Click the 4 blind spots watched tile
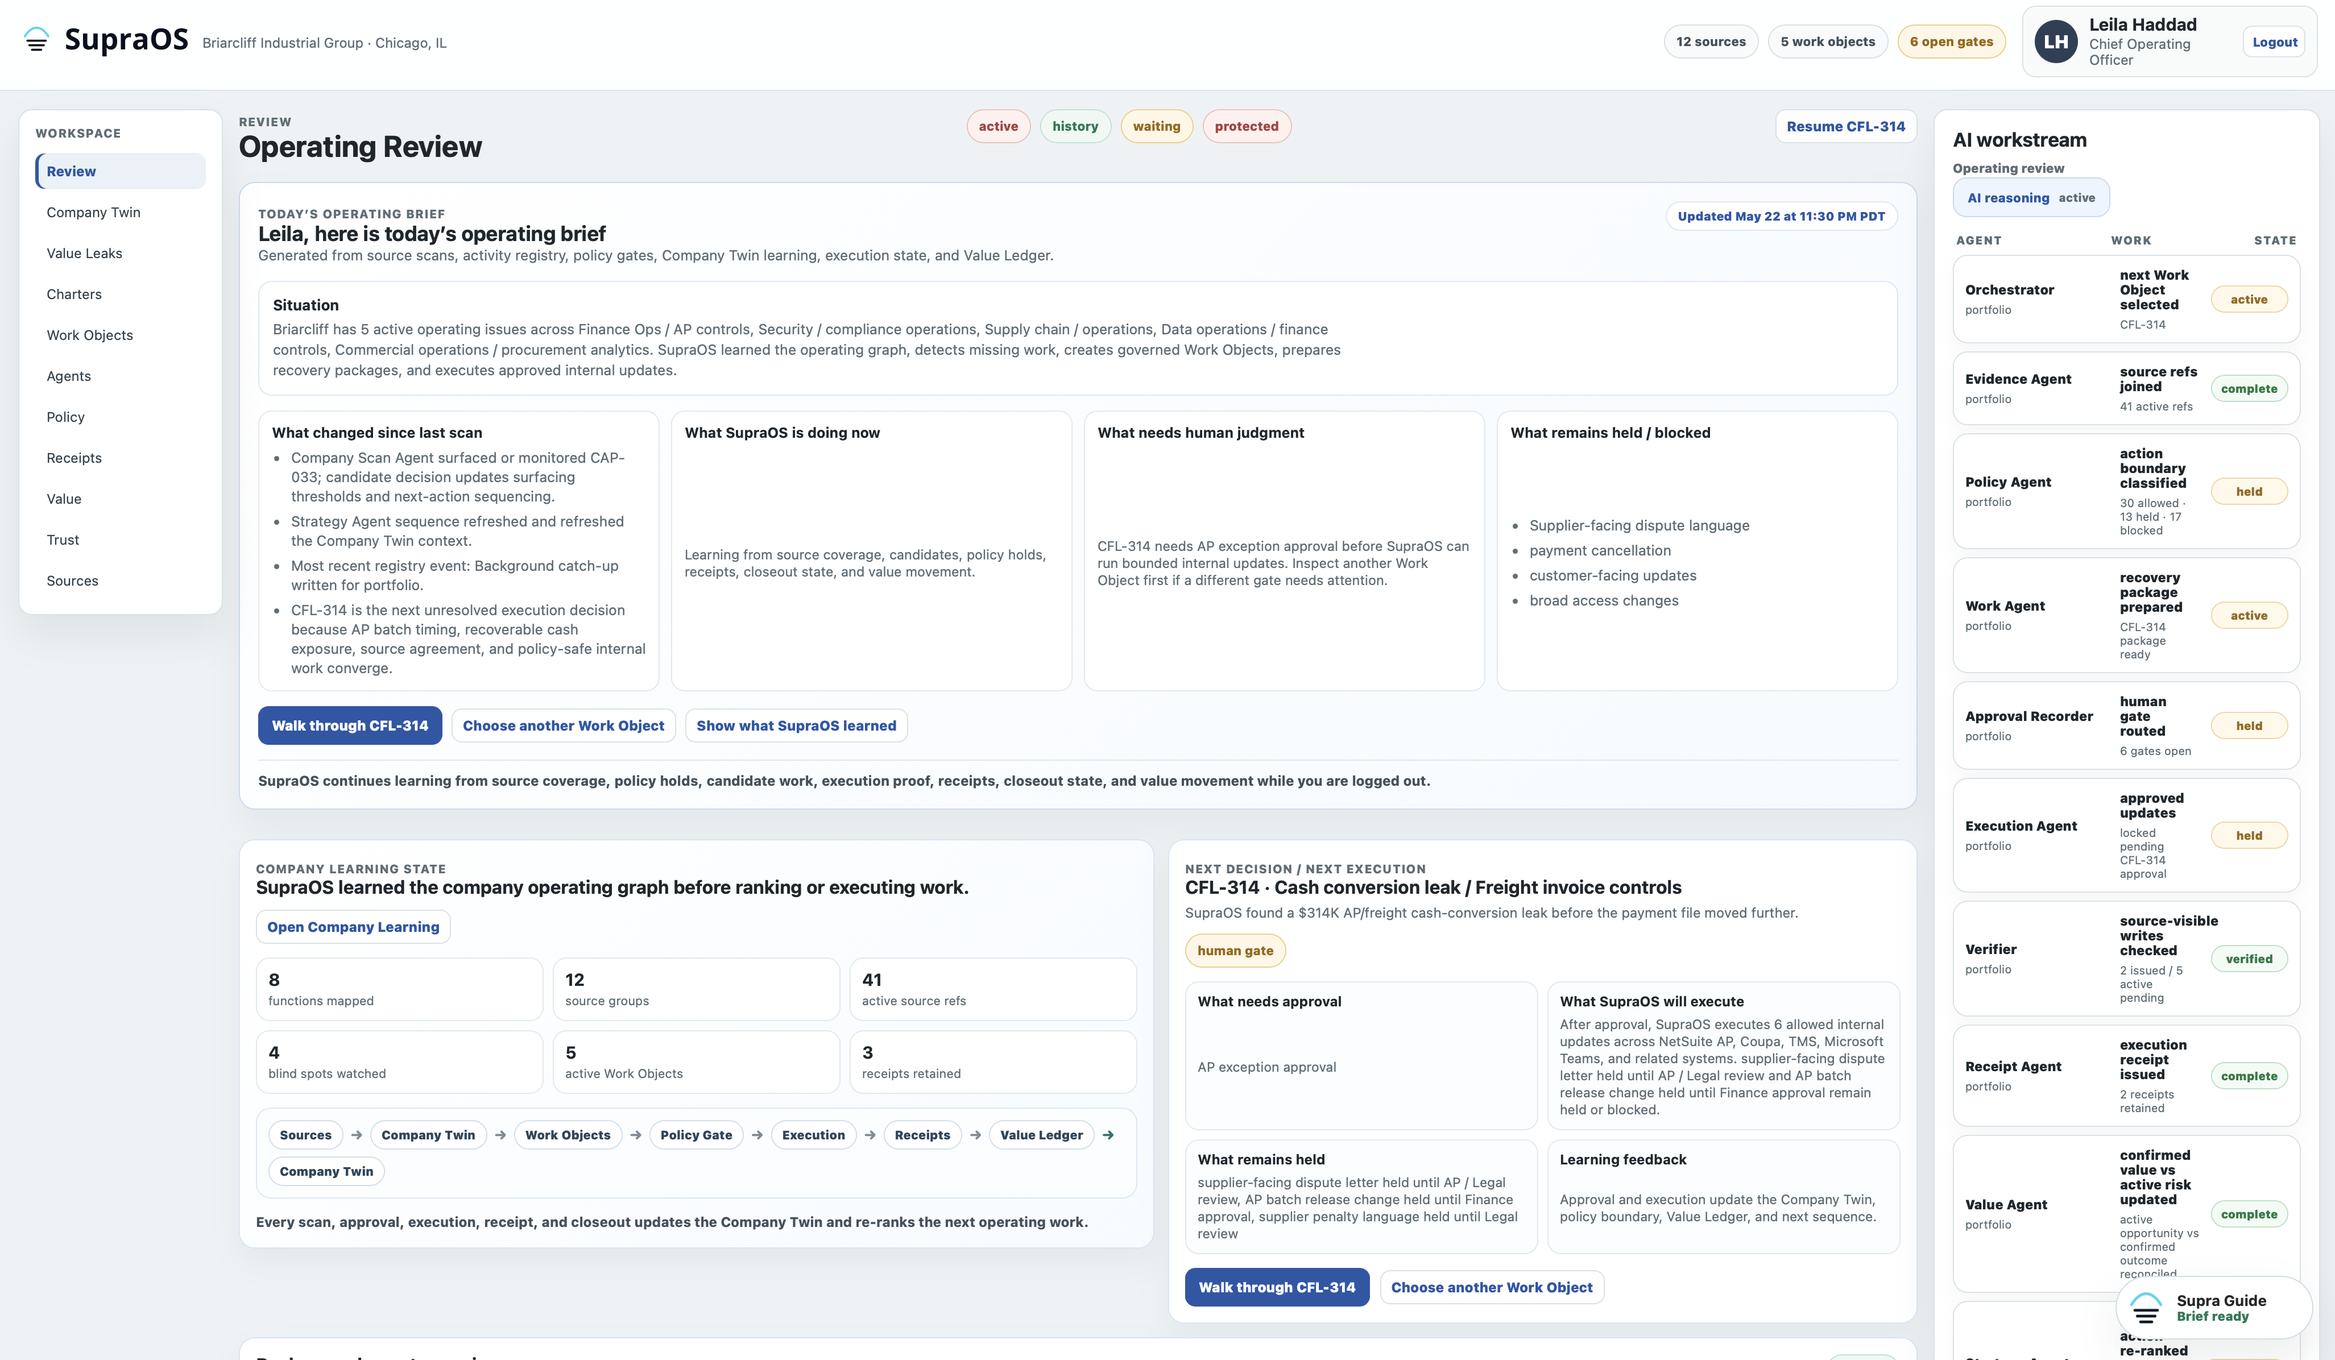2335x1360 pixels. [399, 1062]
